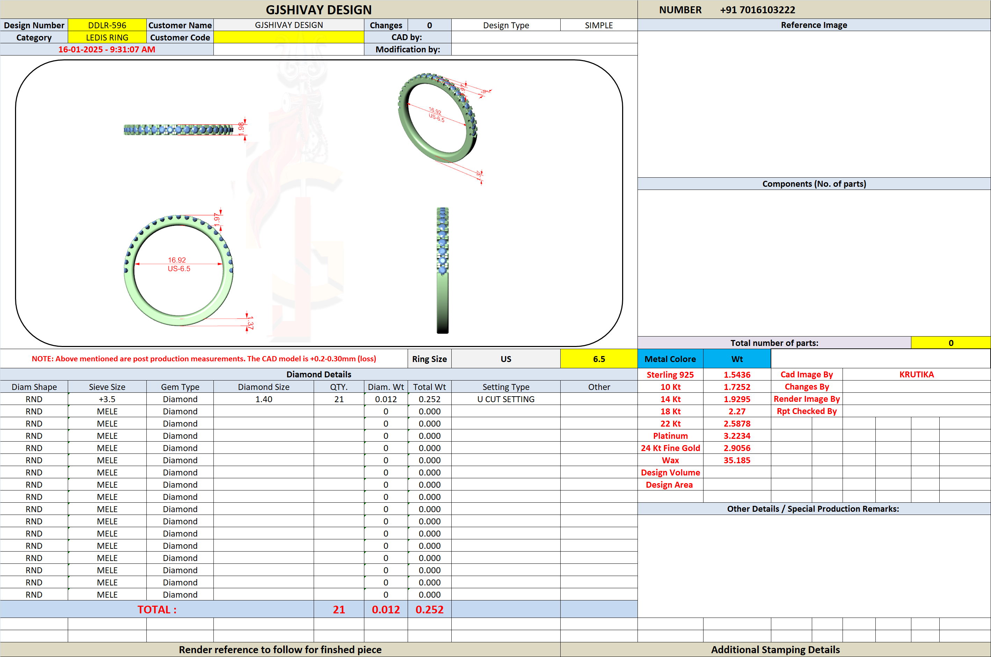Select the blue Metal Colore header

click(670, 359)
